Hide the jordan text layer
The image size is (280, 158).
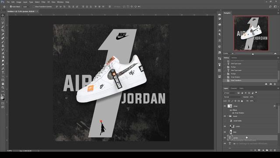pyautogui.click(x=225, y=138)
